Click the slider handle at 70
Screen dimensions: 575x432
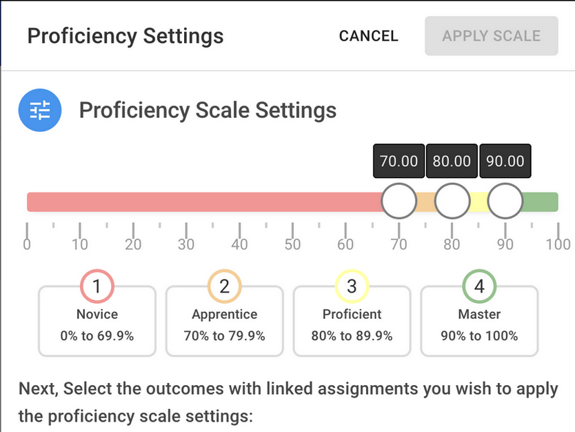(x=399, y=202)
